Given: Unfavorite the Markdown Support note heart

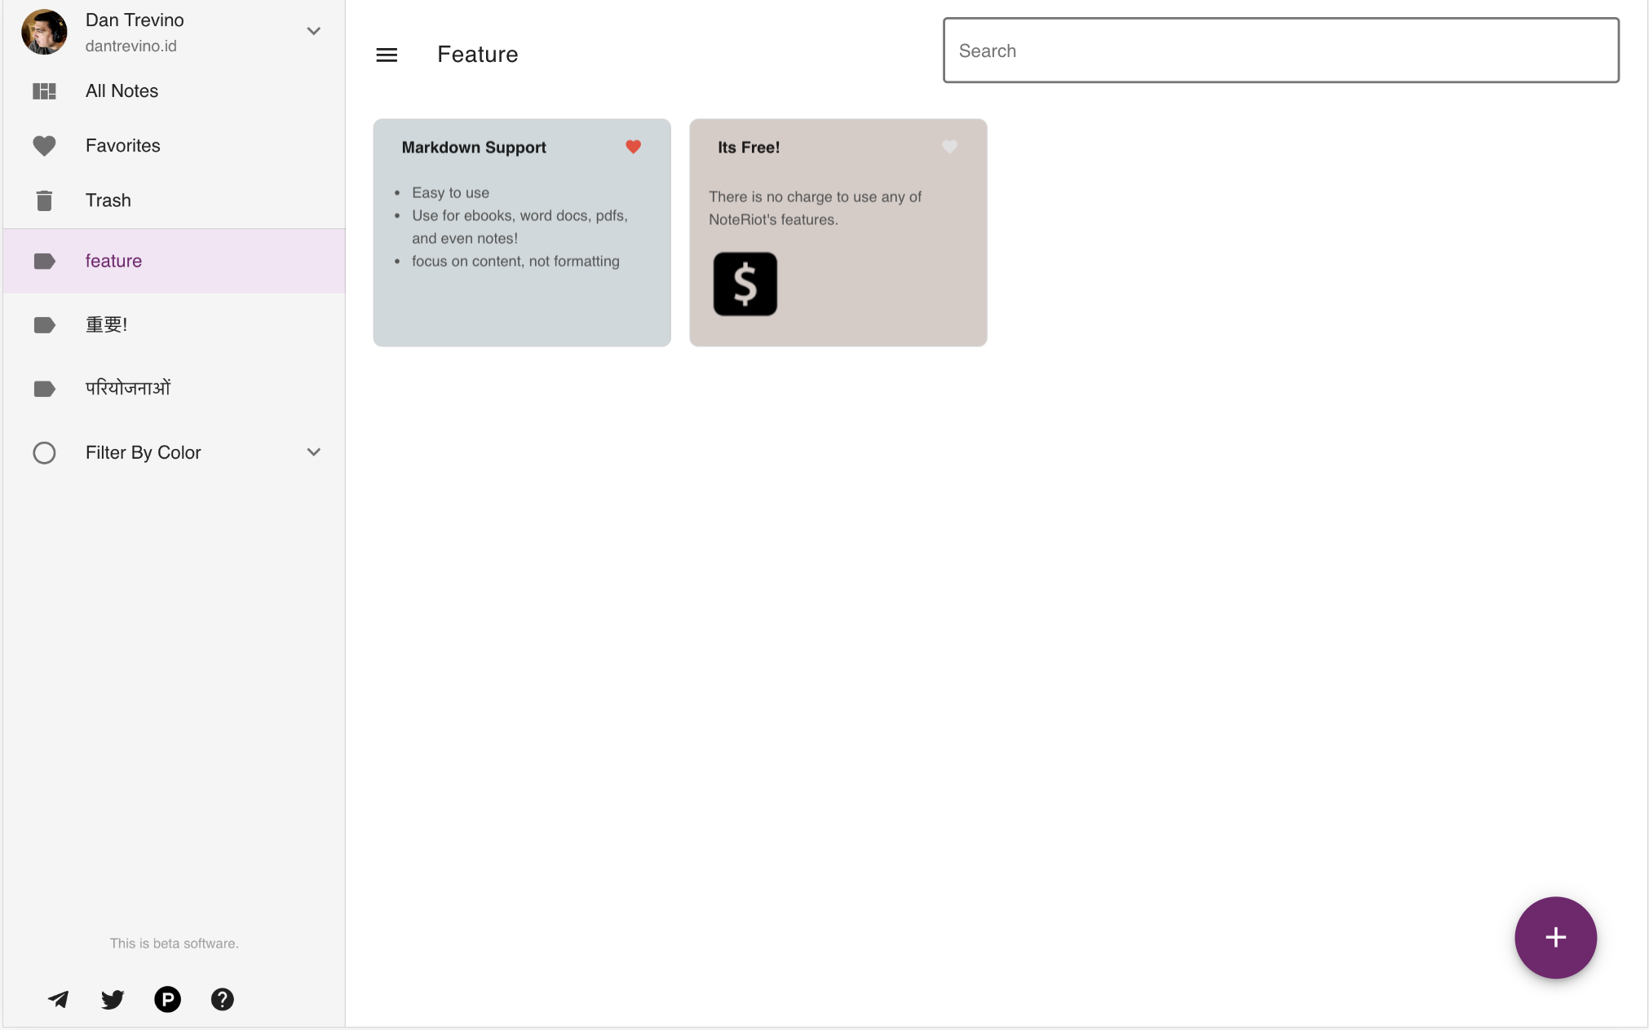Looking at the screenshot, I should pos(633,147).
